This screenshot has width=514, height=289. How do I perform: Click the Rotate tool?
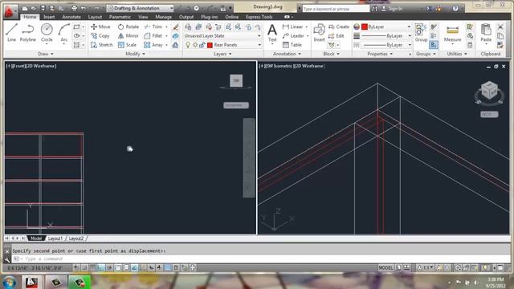pyautogui.click(x=128, y=26)
